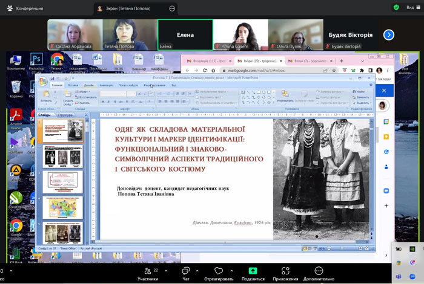Open the Чат chat panel
This screenshot has height=284, width=424.
[x=185, y=271]
